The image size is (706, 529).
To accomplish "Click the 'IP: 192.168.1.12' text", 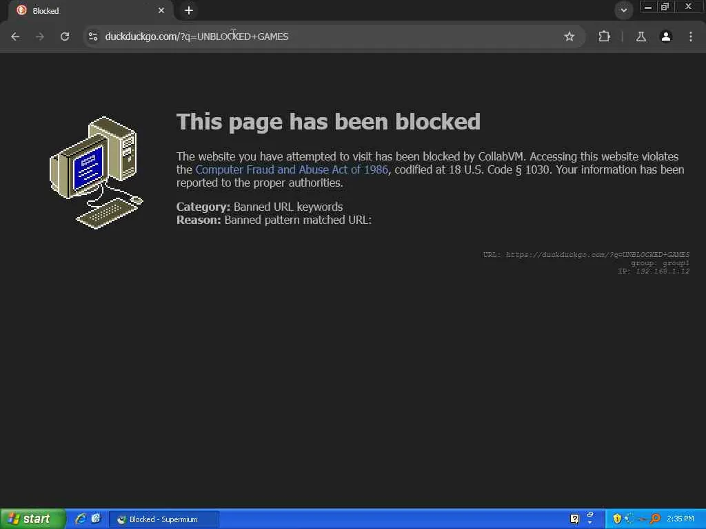I will 654,271.
